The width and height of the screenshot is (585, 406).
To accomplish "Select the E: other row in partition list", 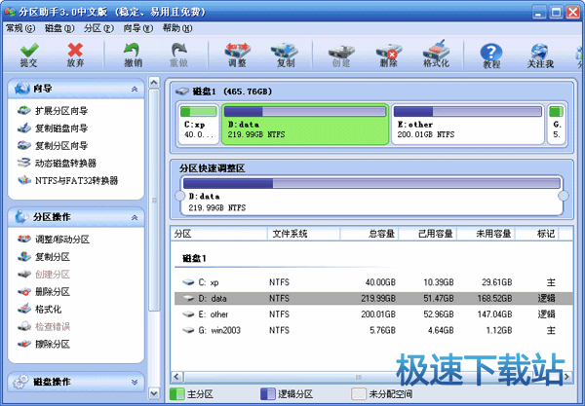I will coord(373,314).
